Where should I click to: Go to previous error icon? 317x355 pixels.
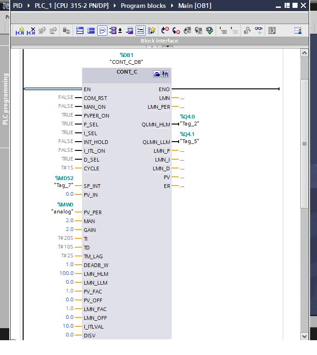pos(176,31)
